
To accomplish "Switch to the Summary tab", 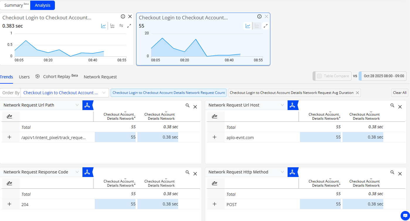I will tap(15, 5).
